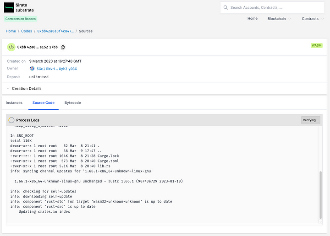330x236 pixels.
Task: Click the owner account identicon
Action: (32, 69)
